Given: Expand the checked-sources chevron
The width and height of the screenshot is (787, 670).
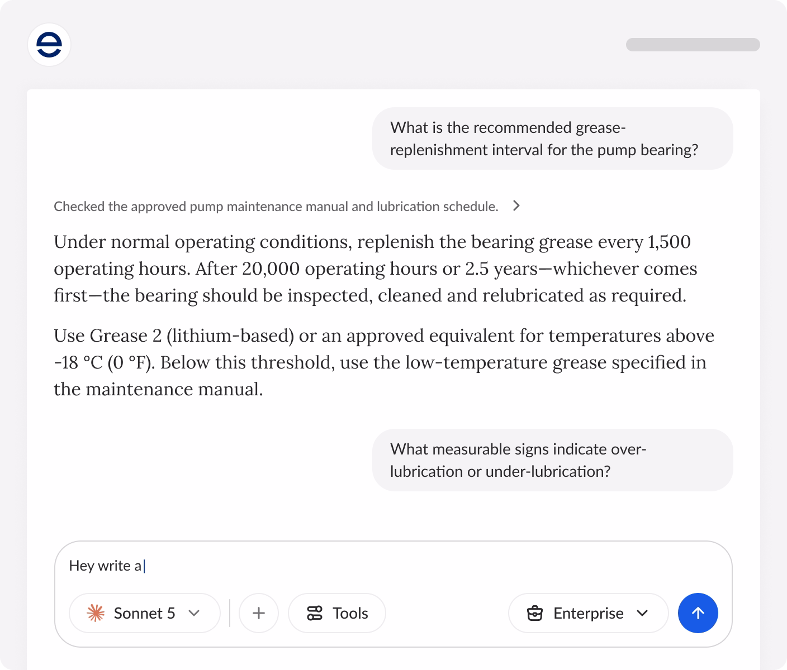Looking at the screenshot, I should tap(516, 206).
